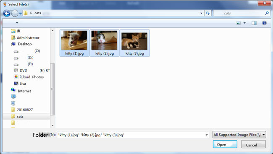Viewport: 273px width, 154px height.
Task: Select Administrator in the navigation pane
Action: click(25, 38)
